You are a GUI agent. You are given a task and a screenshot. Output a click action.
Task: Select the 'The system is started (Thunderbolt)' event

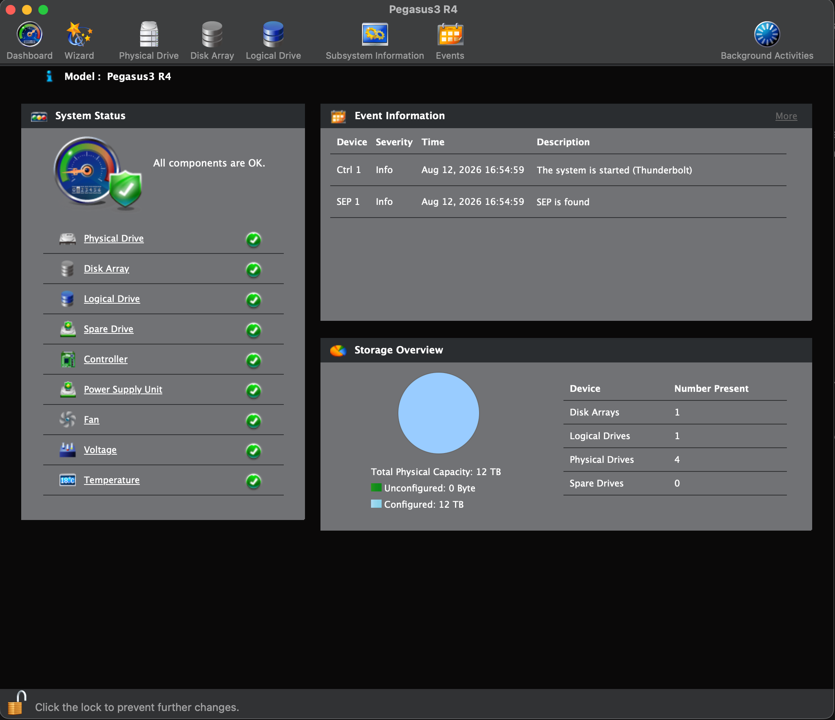coord(558,170)
